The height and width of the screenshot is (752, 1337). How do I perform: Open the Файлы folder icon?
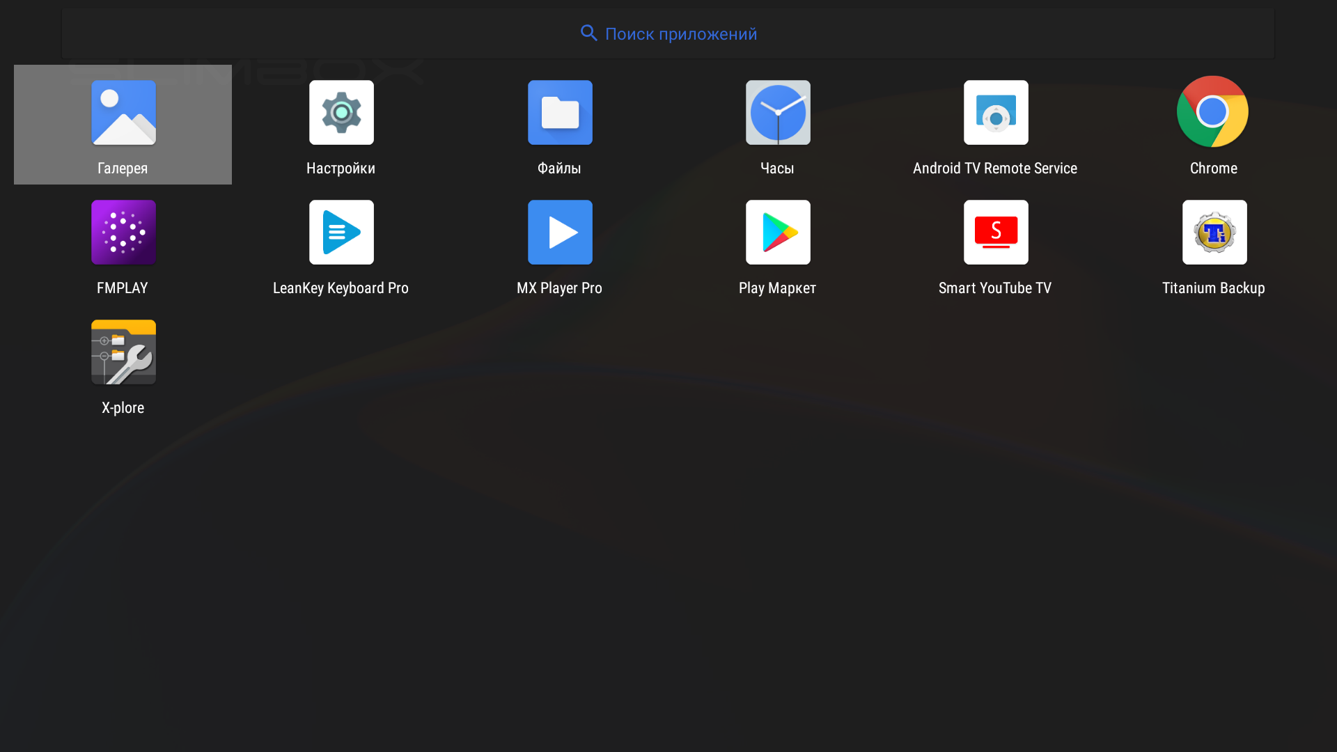coord(560,113)
